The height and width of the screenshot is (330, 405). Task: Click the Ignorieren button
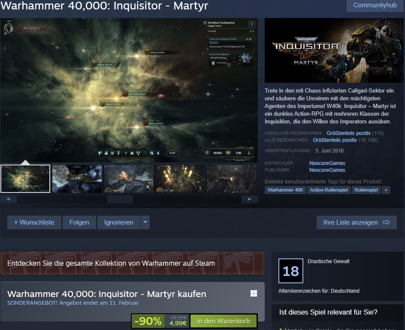tap(119, 222)
